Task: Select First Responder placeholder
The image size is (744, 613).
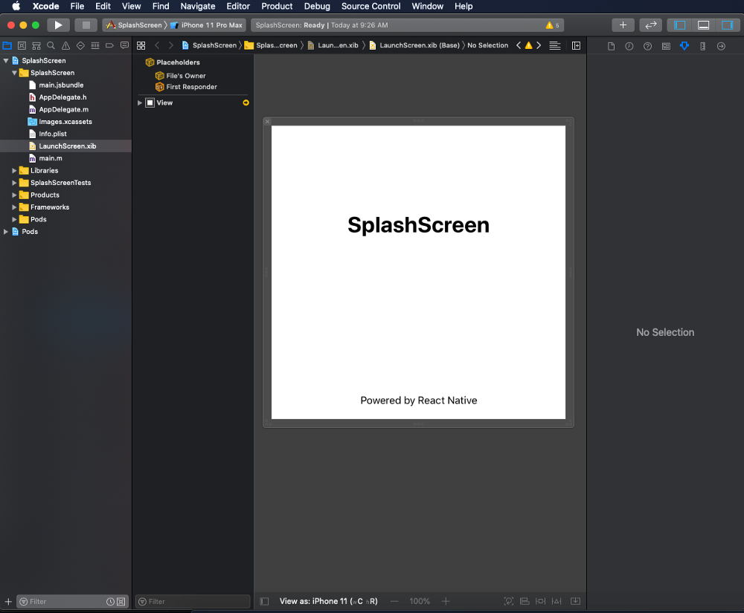Action: tap(192, 87)
